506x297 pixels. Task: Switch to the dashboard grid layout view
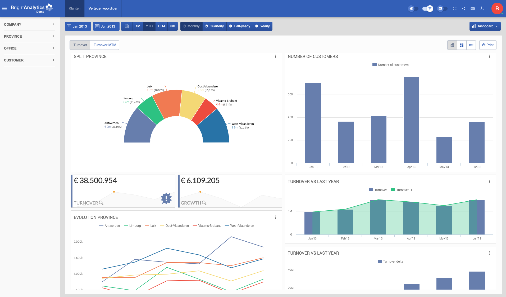point(462,45)
